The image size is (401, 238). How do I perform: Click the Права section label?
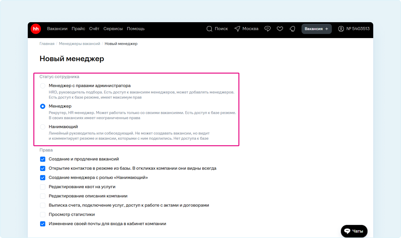point(46,150)
